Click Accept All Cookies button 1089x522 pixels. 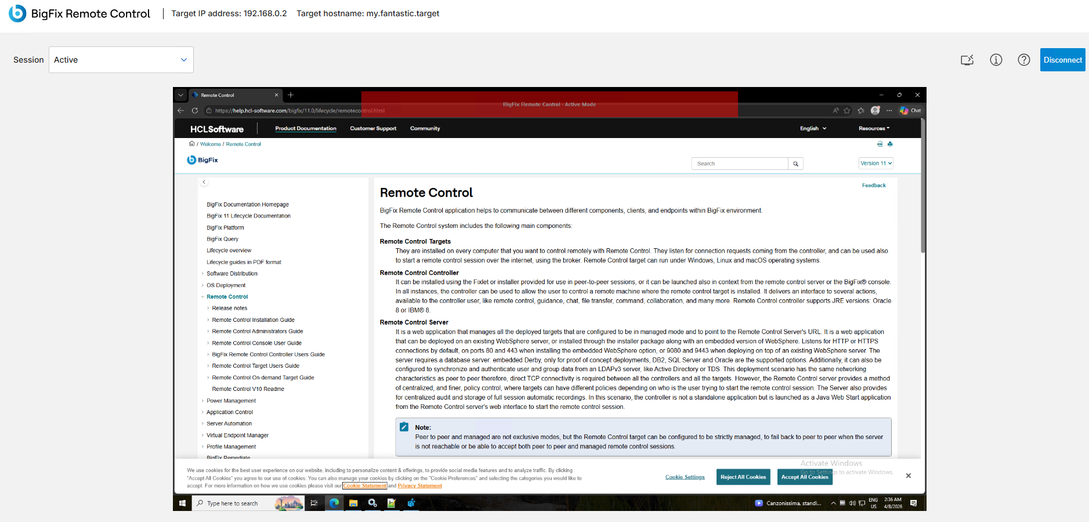click(x=805, y=477)
